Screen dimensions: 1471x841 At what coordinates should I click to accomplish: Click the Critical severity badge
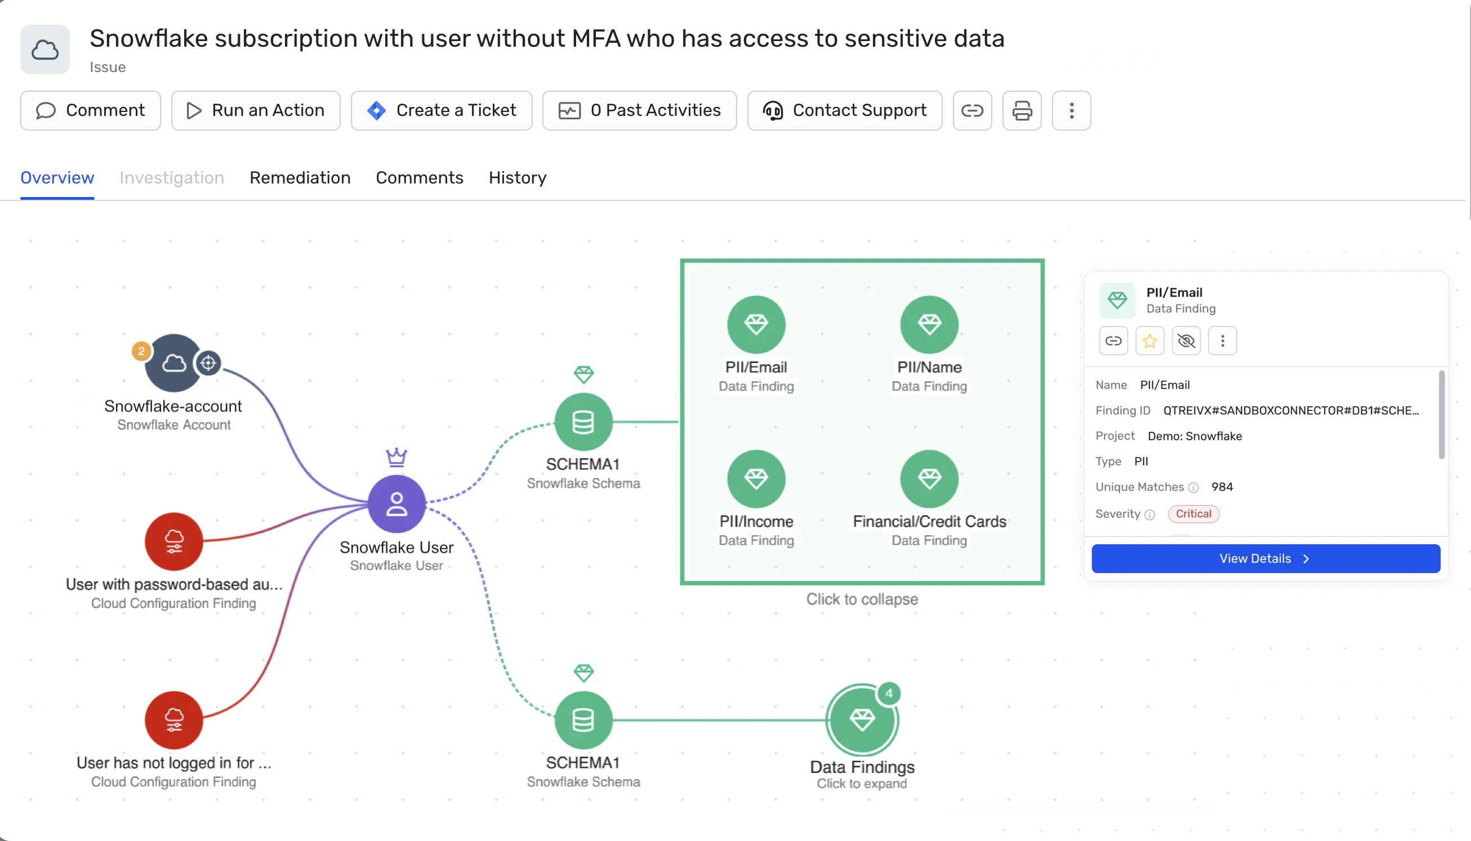point(1194,514)
